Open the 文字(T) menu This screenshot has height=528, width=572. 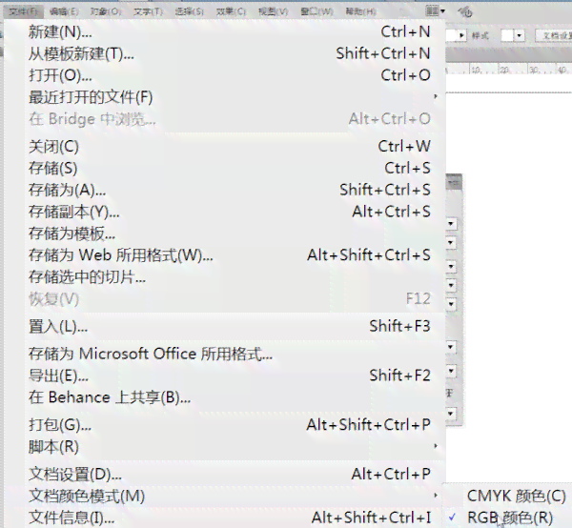click(x=148, y=11)
